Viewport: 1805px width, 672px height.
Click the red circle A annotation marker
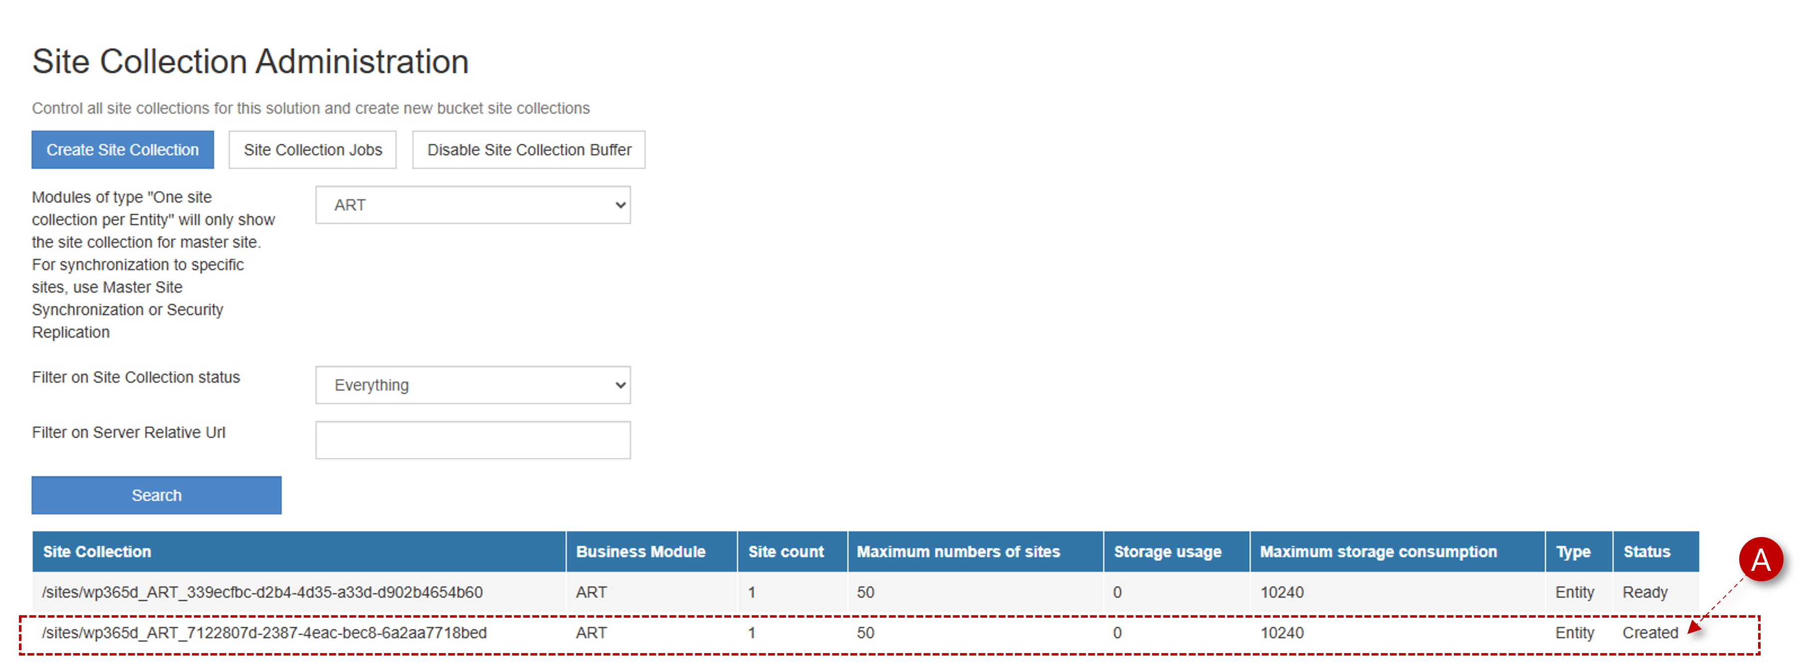(1760, 559)
